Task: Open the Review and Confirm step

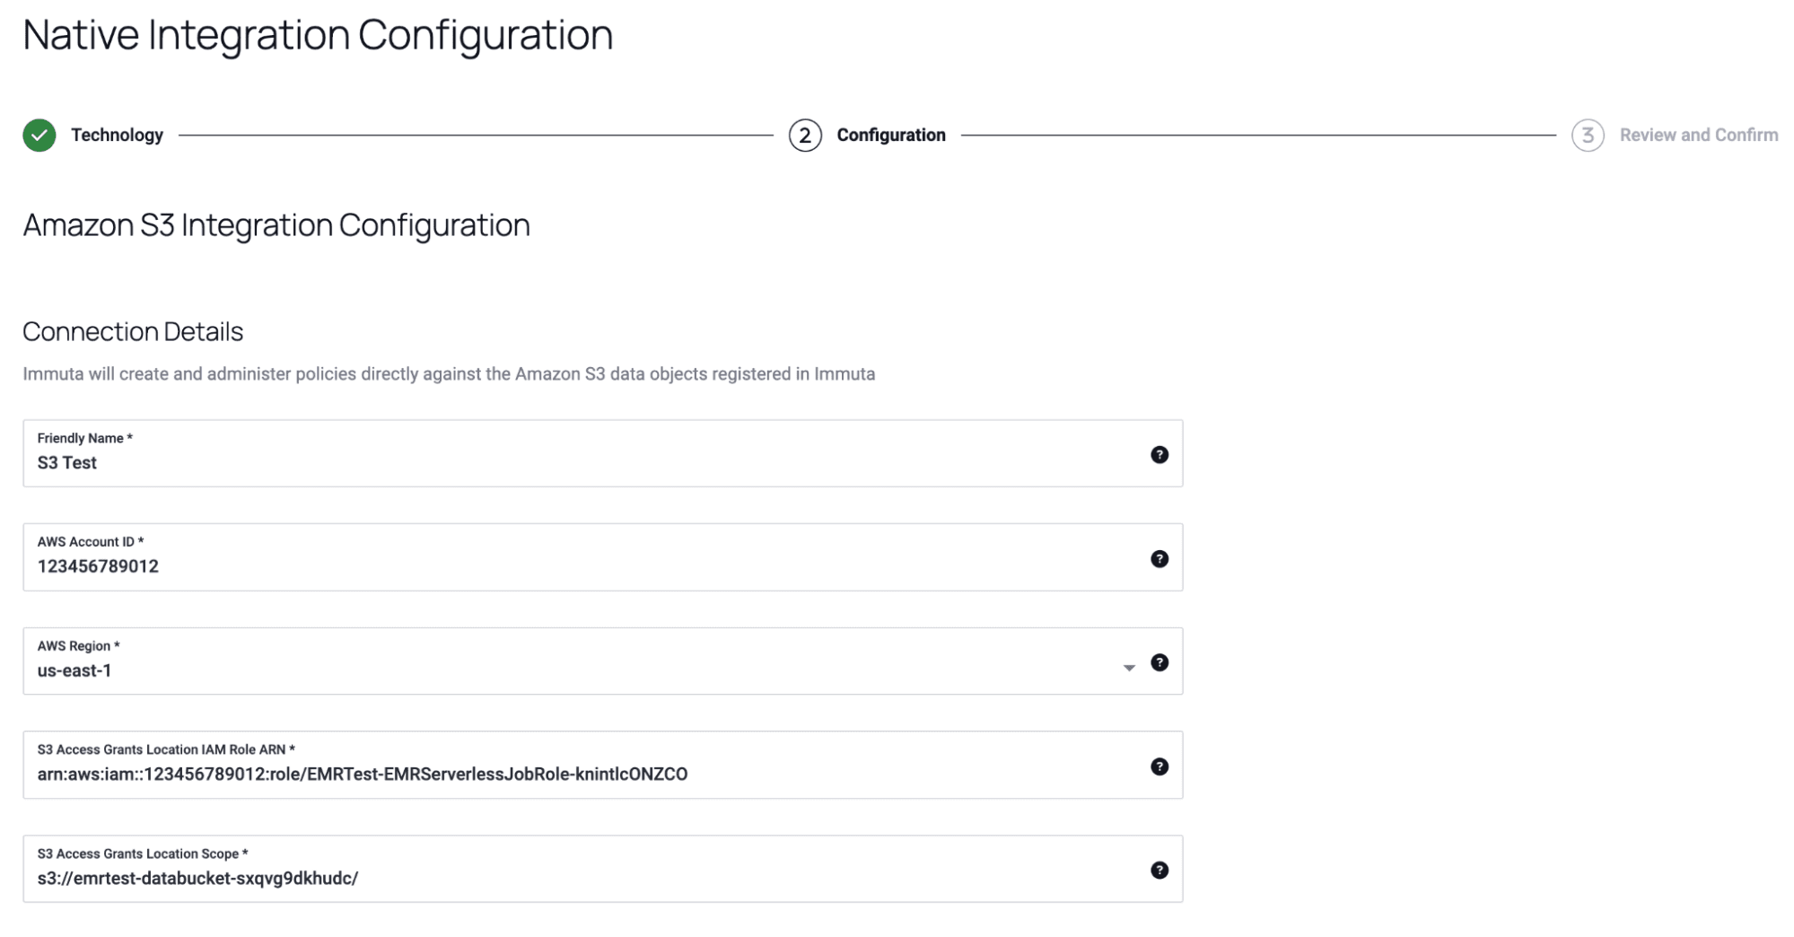Action: point(1699,136)
